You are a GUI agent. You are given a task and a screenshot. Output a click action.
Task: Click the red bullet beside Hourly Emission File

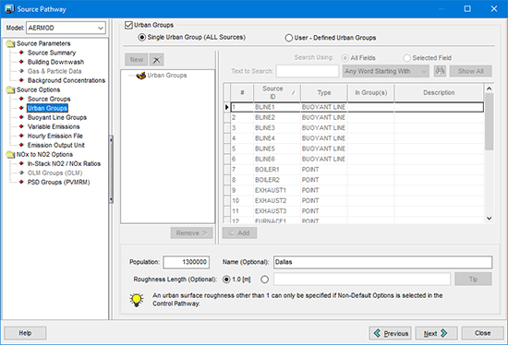[21, 136]
